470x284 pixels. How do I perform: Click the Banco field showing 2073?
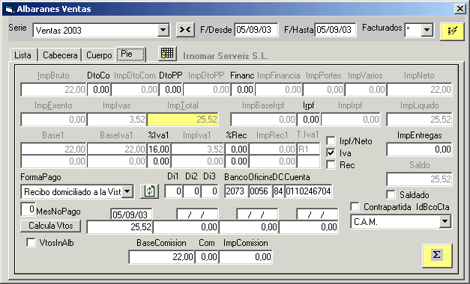[x=236, y=191]
